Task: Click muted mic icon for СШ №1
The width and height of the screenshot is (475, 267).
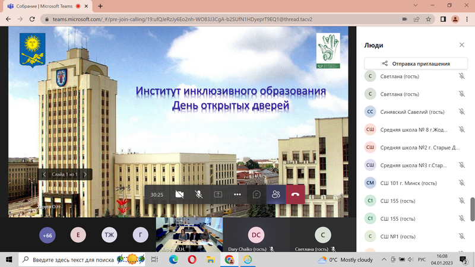Action: pos(461,236)
